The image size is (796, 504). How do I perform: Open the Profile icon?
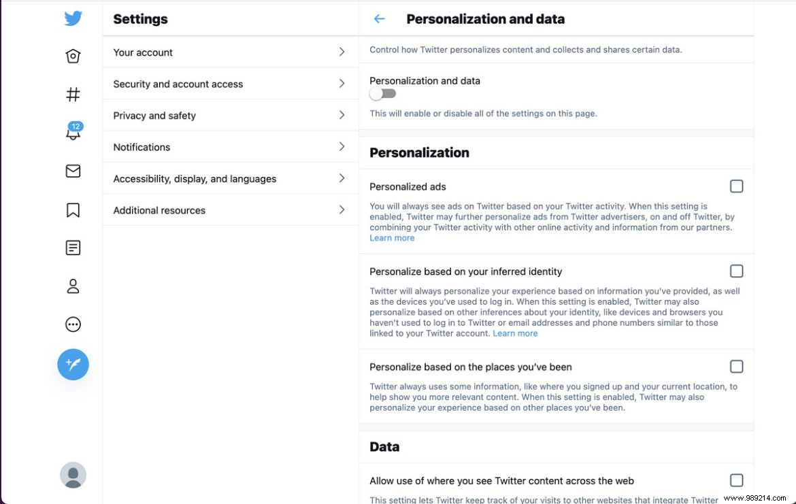tap(73, 286)
